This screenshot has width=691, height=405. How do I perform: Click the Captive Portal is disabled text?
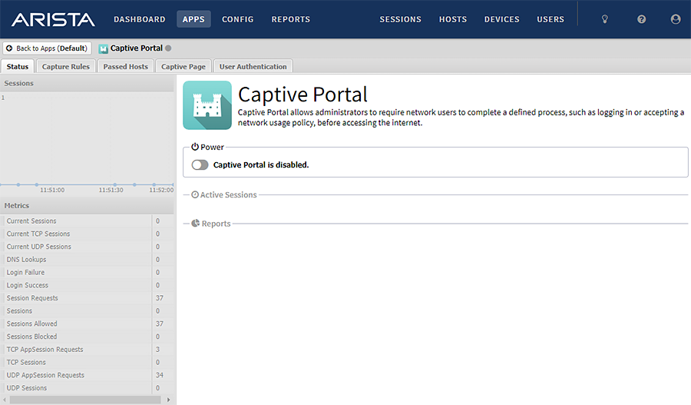tap(261, 164)
